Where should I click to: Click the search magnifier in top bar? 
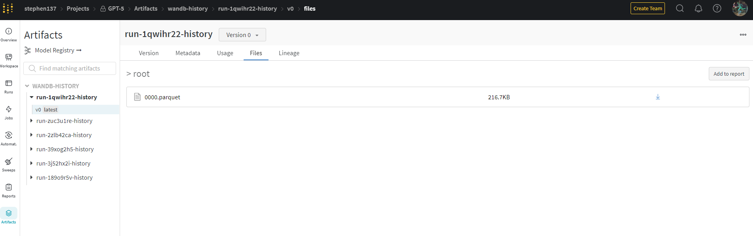[x=680, y=8]
